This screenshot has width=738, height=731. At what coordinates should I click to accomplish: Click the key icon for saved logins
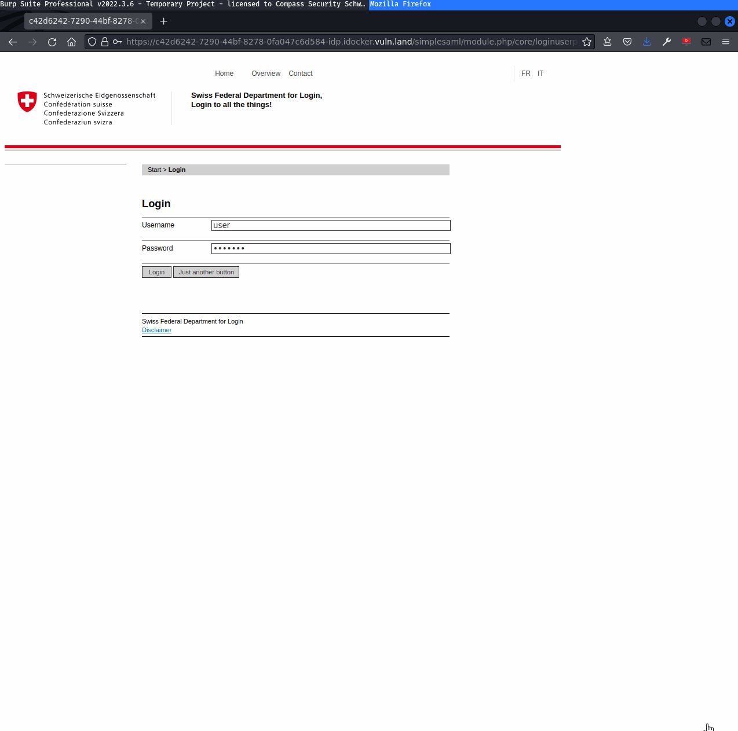pyautogui.click(x=116, y=42)
